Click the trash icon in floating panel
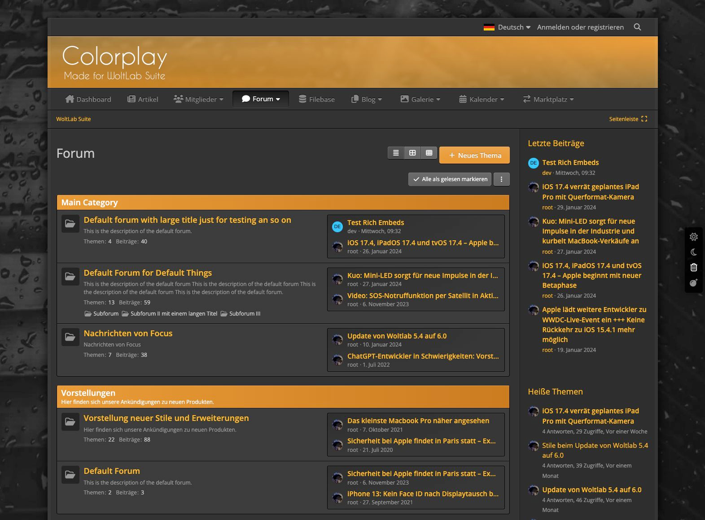 click(x=693, y=268)
